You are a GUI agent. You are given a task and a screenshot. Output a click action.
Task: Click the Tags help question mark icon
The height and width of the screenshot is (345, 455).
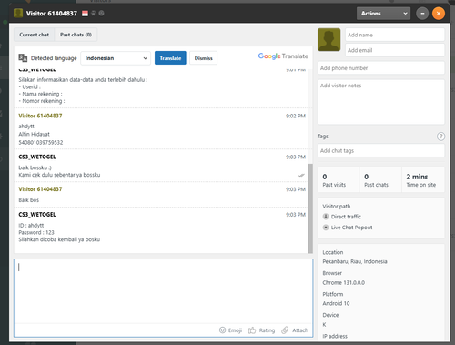pos(440,137)
